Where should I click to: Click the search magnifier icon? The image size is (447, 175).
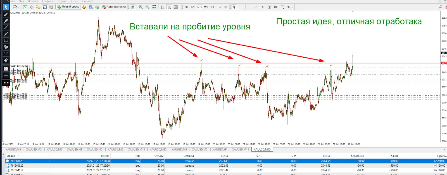[x=441, y=7]
